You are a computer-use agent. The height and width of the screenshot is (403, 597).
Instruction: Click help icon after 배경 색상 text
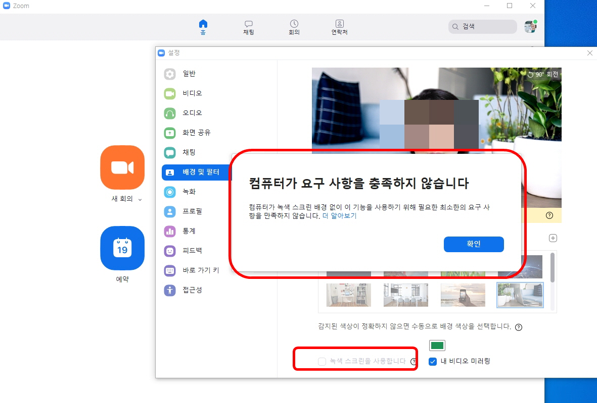coord(519,327)
